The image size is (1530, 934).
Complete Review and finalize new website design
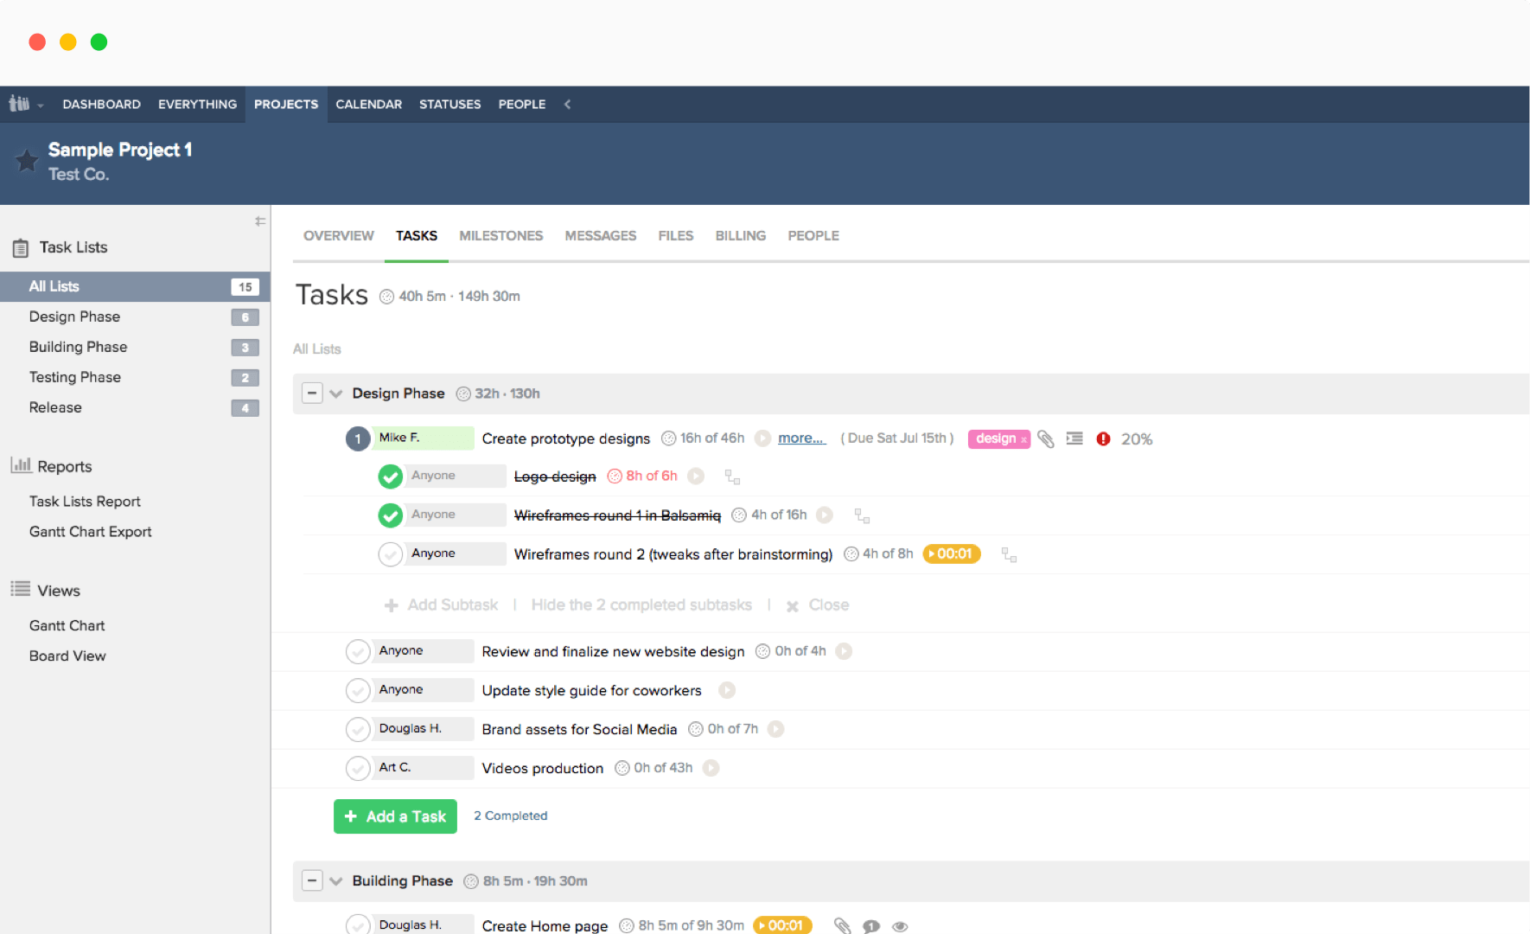(358, 651)
